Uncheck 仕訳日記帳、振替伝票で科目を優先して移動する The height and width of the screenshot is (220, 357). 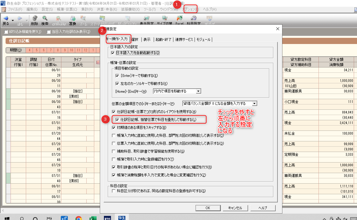coord(117,120)
